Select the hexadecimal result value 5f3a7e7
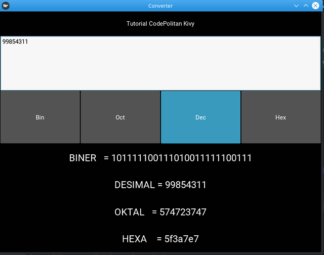Image resolution: width=324 pixels, height=255 pixels. point(181,239)
